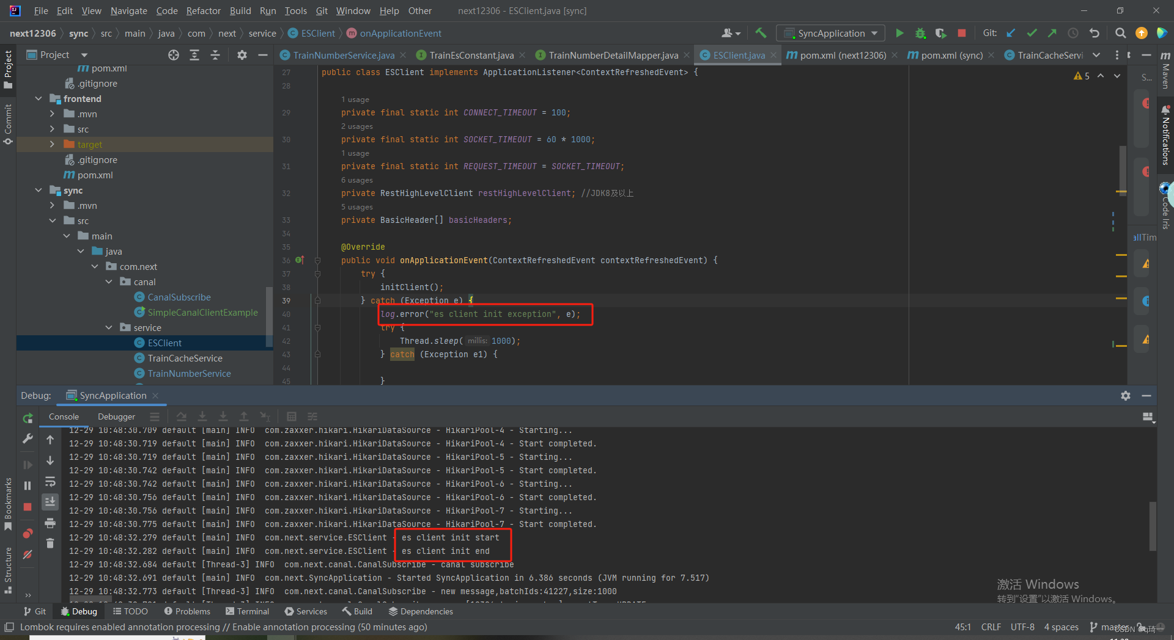
Task: Collapse the service package
Action: coord(109,327)
